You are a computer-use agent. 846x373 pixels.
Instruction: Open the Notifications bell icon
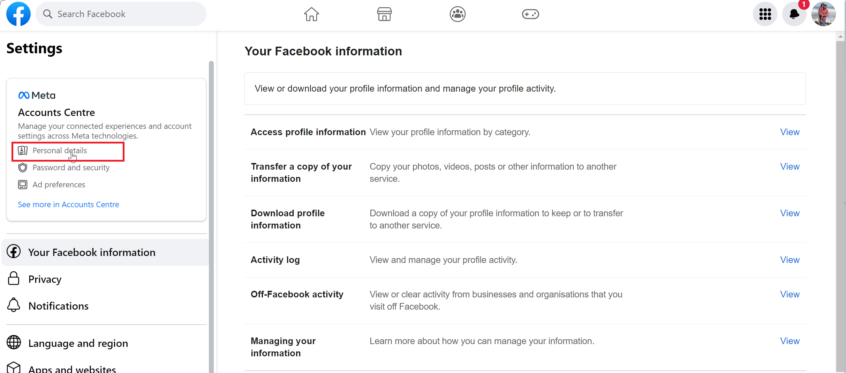(x=794, y=14)
